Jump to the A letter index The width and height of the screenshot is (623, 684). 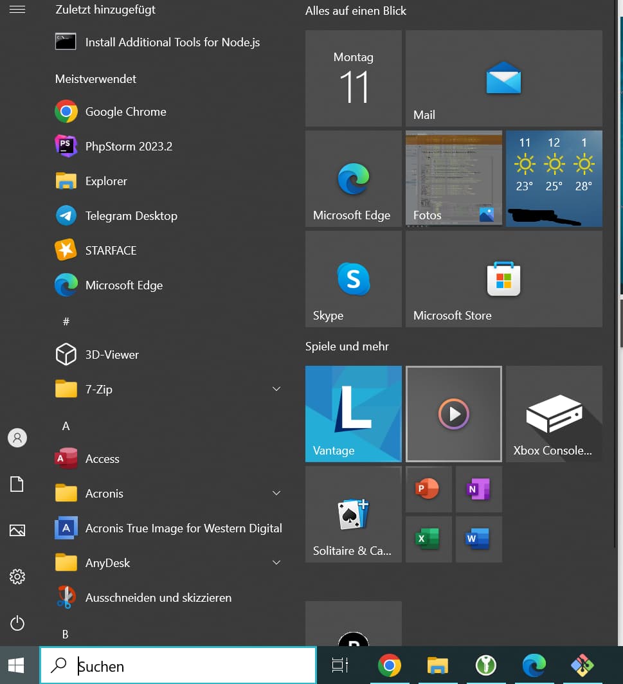point(66,426)
